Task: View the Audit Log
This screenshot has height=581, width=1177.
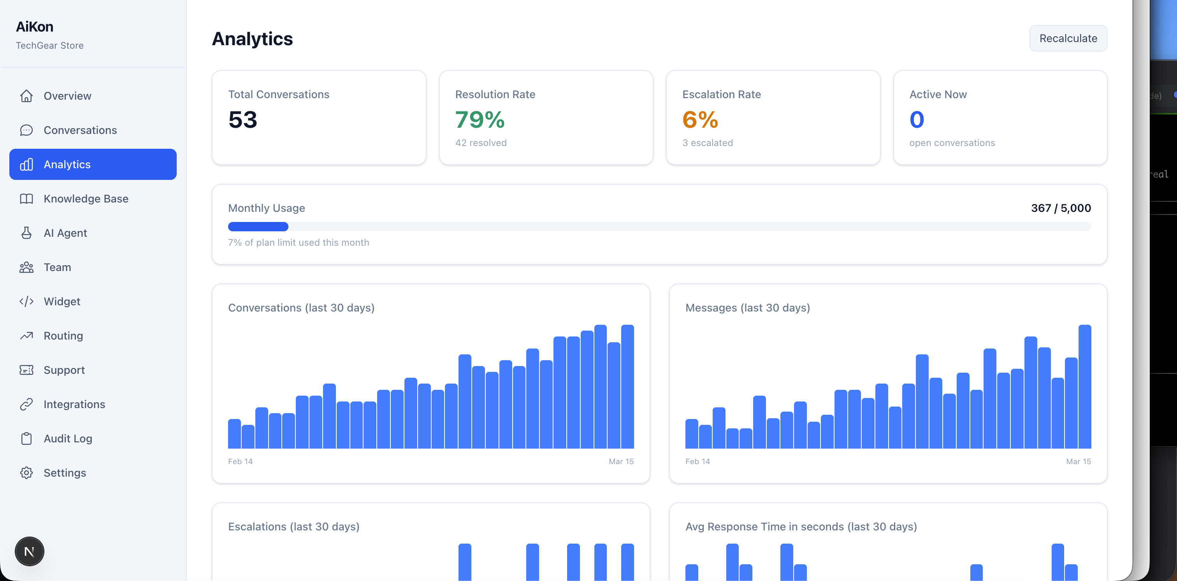Action: pyautogui.click(x=93, y=438)
